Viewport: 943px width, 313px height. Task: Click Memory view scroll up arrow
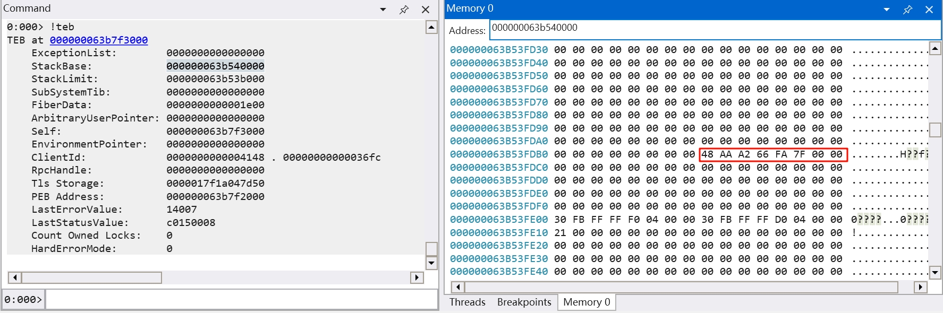pyautogui.click(x=935, y=49)
